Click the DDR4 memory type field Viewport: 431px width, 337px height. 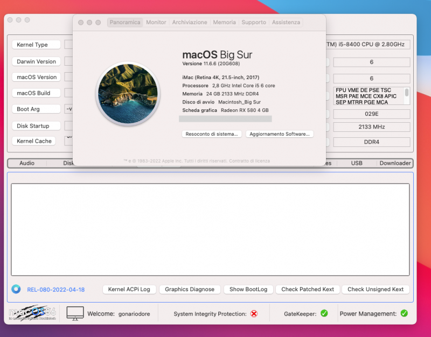pos(372,142)
